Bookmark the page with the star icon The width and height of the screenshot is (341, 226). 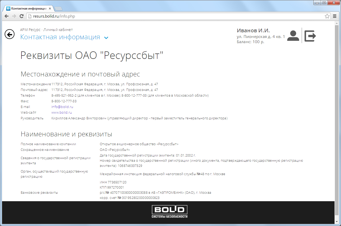coord(327,16)
